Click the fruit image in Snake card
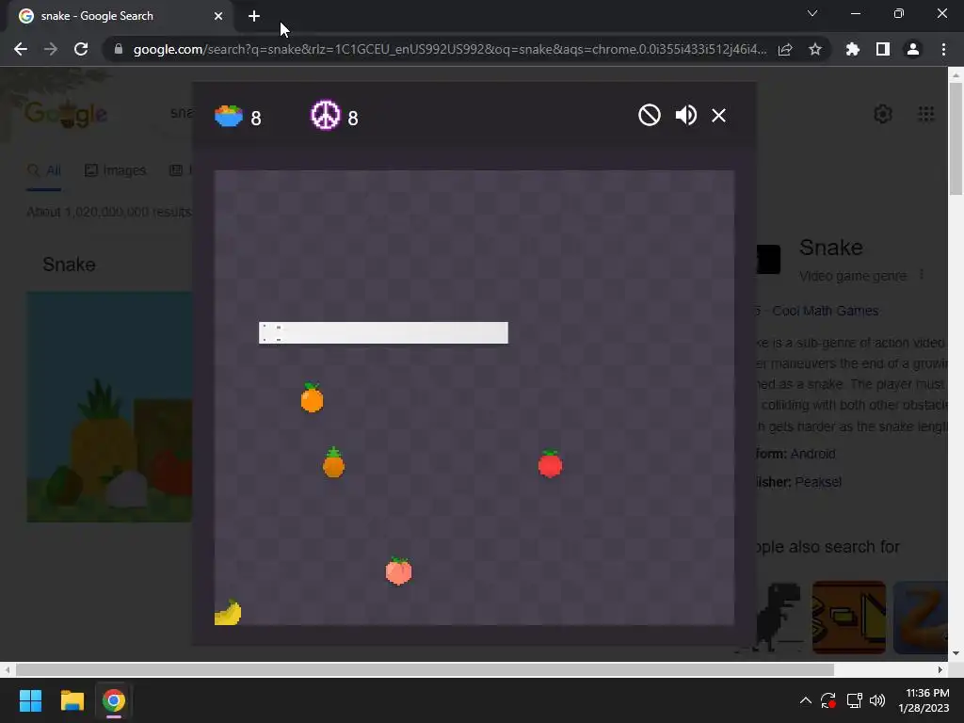 pos(109,407)
